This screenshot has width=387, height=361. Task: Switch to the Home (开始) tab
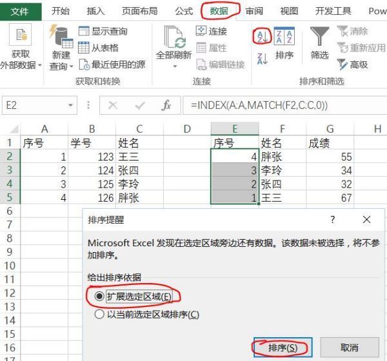pos(61,11)
